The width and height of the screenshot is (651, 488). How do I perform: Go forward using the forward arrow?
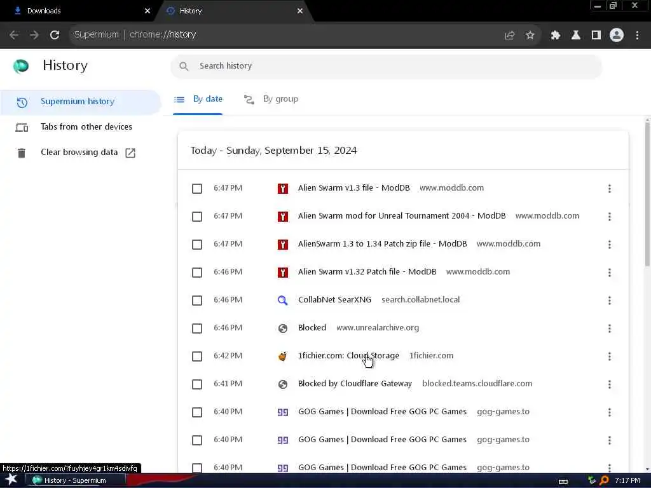click(x=34, y=35)
